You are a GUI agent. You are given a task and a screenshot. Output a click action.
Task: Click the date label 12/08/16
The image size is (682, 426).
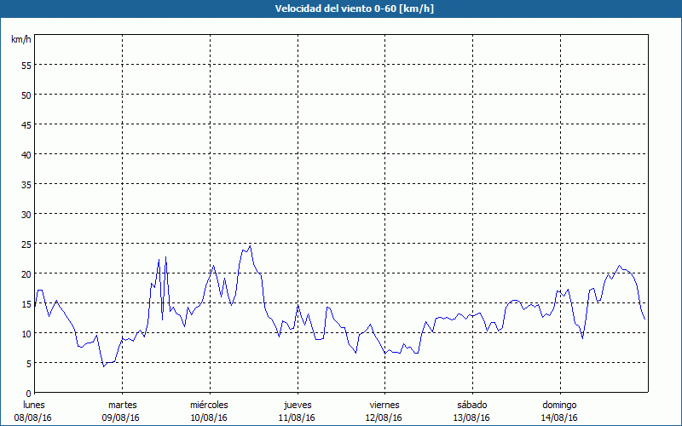point(384,417)
